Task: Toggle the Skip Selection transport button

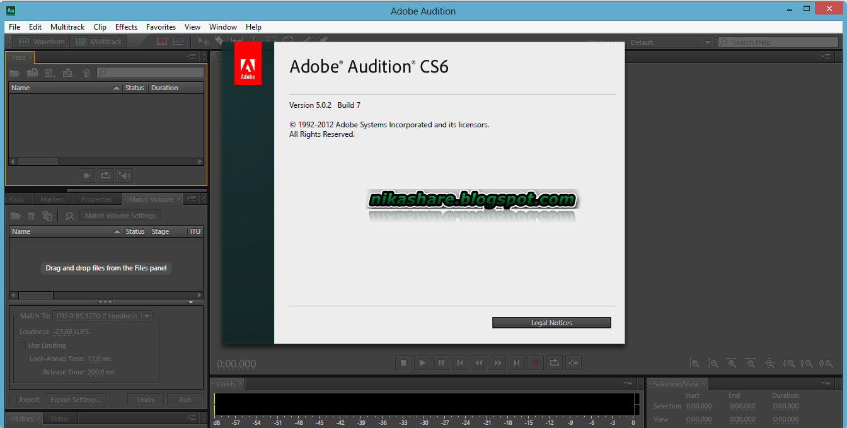Action: point(573,362)
